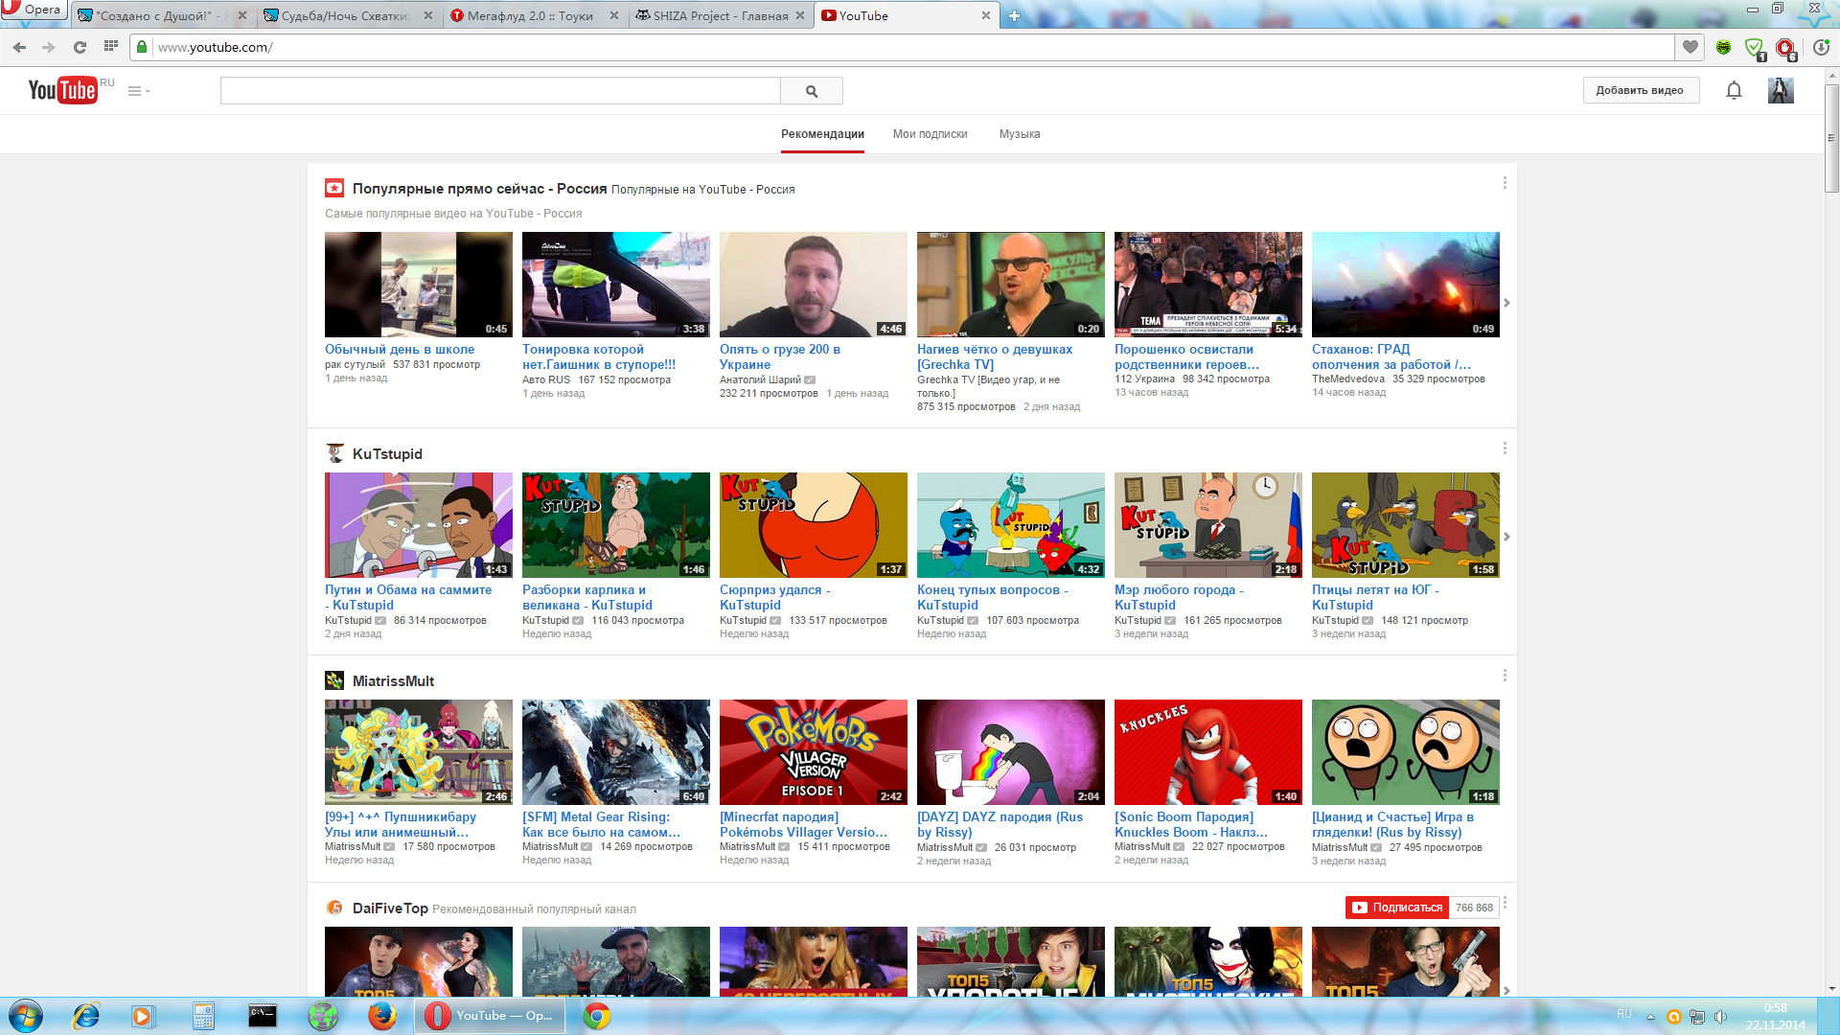The width and height of the screenshot is (1840, 1035).
Task: Open Цианид и Счастье video thumbnail
Action: 1406,752
